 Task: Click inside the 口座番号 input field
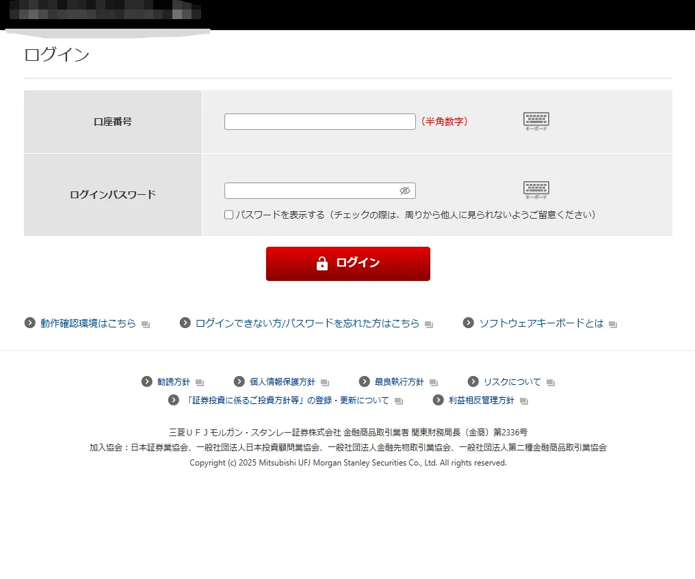(x=319, y=121)
